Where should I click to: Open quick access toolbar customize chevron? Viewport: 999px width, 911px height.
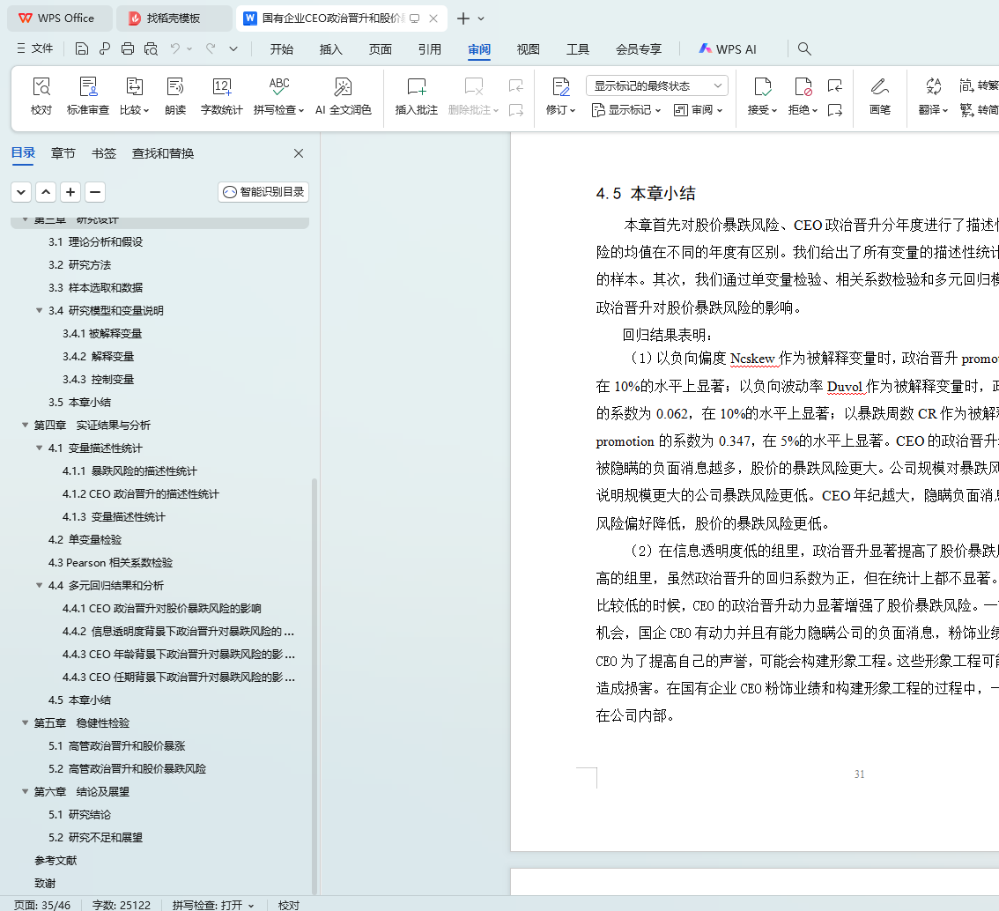[x=233, y=48]
